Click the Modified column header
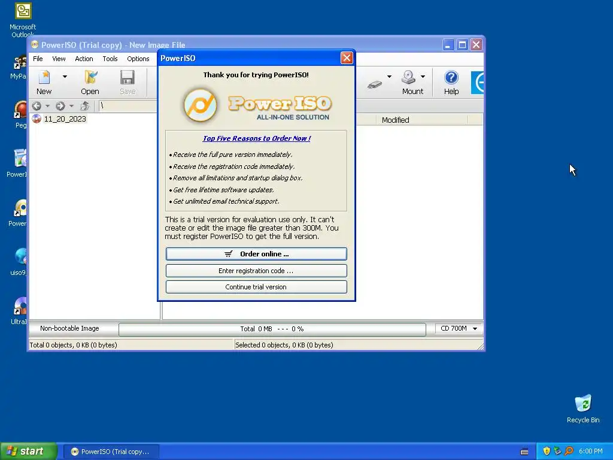Screen dimensions: 613x460 pos(421,120)
